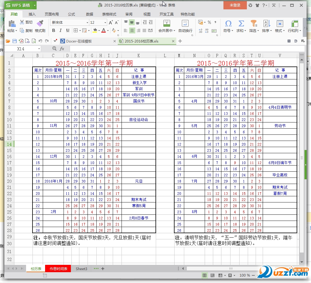The height and width of the screenshot is (283, 311).
Task: Click the Copy (复制) icon
Action: [x=22, y=30]
